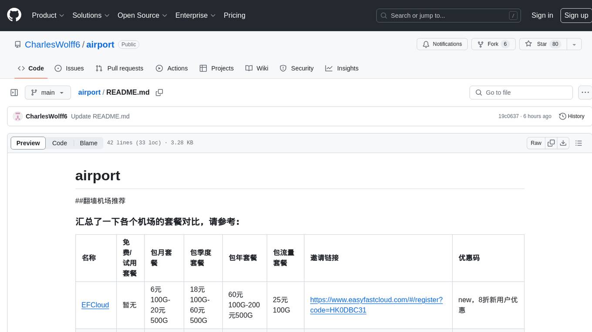
Task: Open the airport repository title link
Action: pos(100,44)
